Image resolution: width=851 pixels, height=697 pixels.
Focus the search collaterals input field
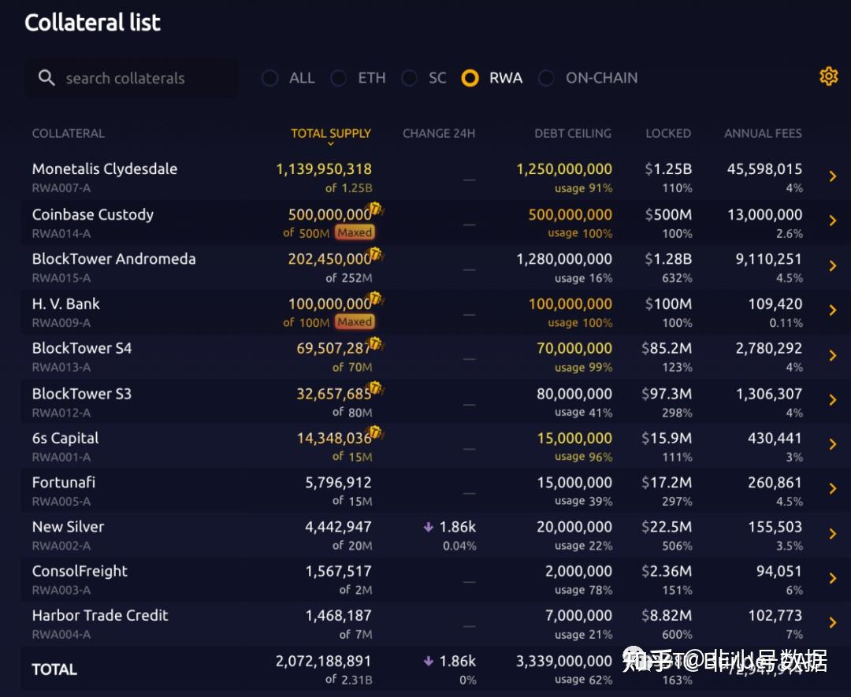click(x=130, y=78)
